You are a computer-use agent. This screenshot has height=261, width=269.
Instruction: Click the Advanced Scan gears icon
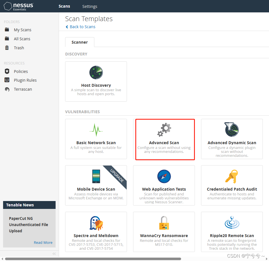(164, 130)
